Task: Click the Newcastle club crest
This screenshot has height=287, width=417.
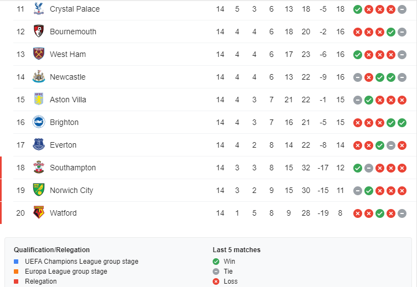Action: point(38,77)
